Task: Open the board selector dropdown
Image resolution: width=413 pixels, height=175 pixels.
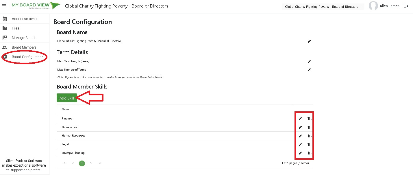Action: (x=323, y=7)
